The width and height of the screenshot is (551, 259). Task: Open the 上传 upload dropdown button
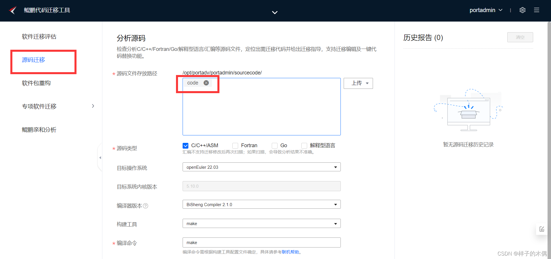pyautogui.click(x=358, y=83)
